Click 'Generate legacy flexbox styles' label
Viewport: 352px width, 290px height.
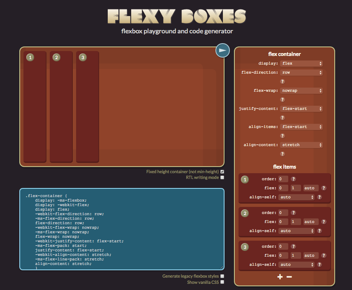point(190,276)
